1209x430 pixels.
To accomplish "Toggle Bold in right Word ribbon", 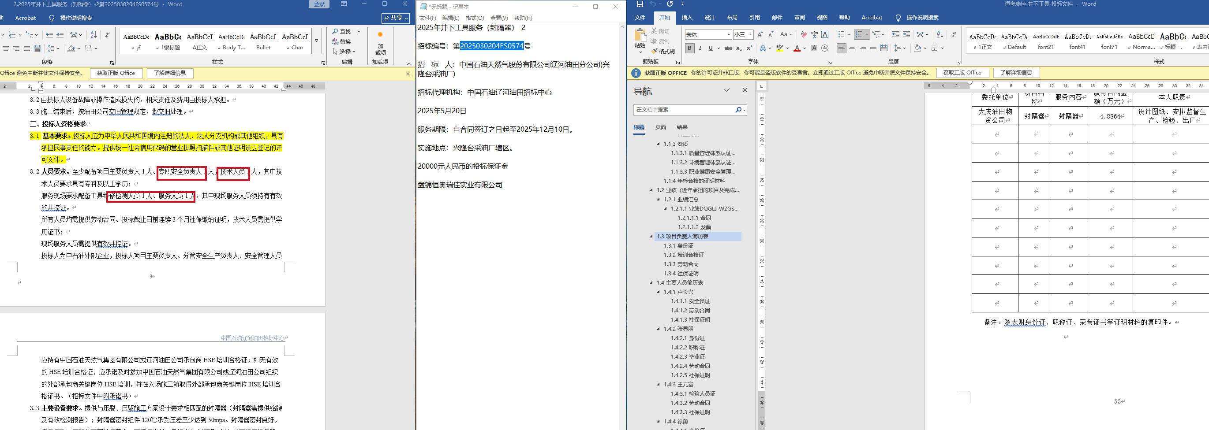I will coord(689,48).
